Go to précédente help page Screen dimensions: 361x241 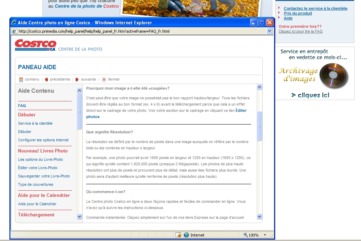[60, 80]
